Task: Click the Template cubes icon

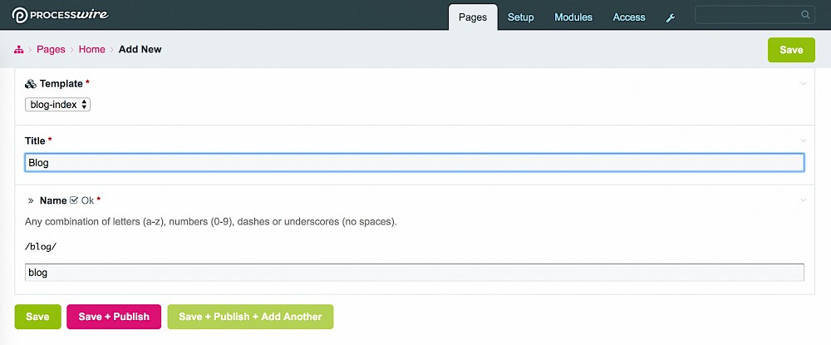Action: (x=31, y=84)
